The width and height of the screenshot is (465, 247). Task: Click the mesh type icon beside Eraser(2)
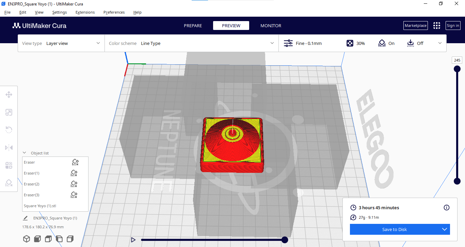point(74,184)
